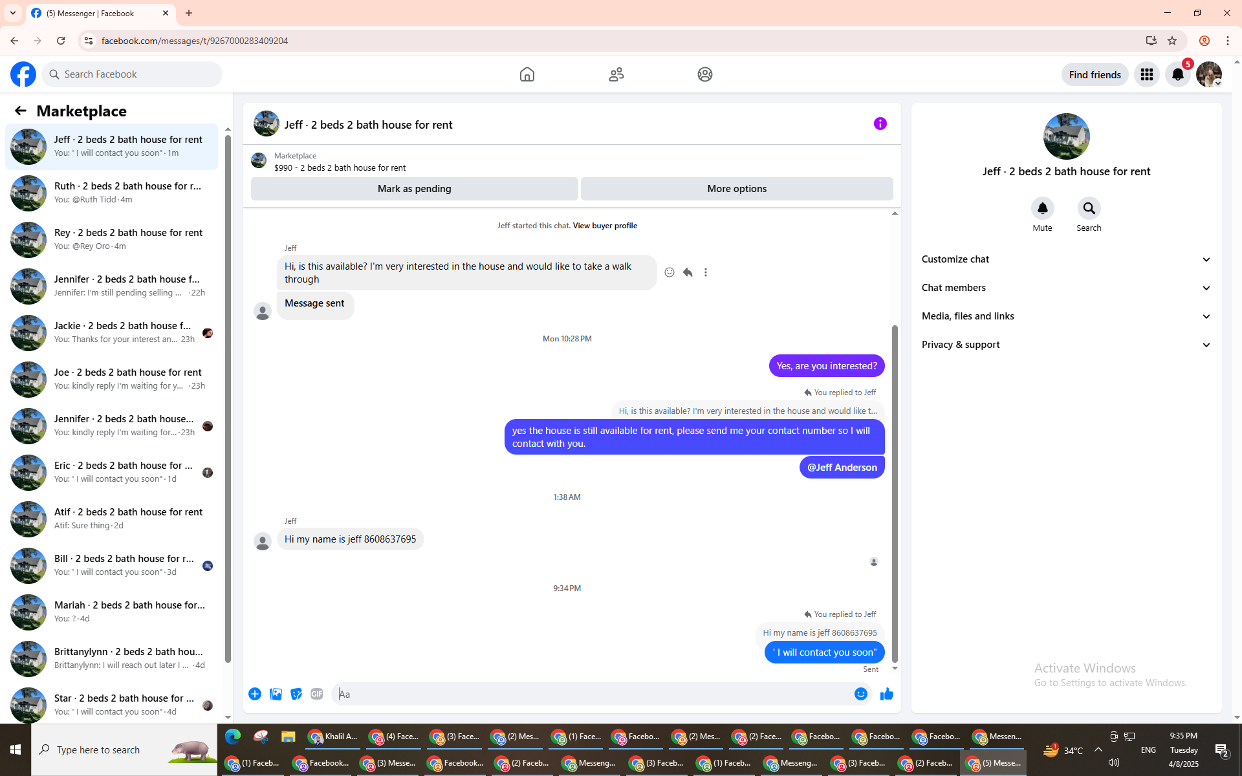1242x776 pixels.
Task: Click View buyer profile link
Action: pyautogui.click(x=604, y=226)
